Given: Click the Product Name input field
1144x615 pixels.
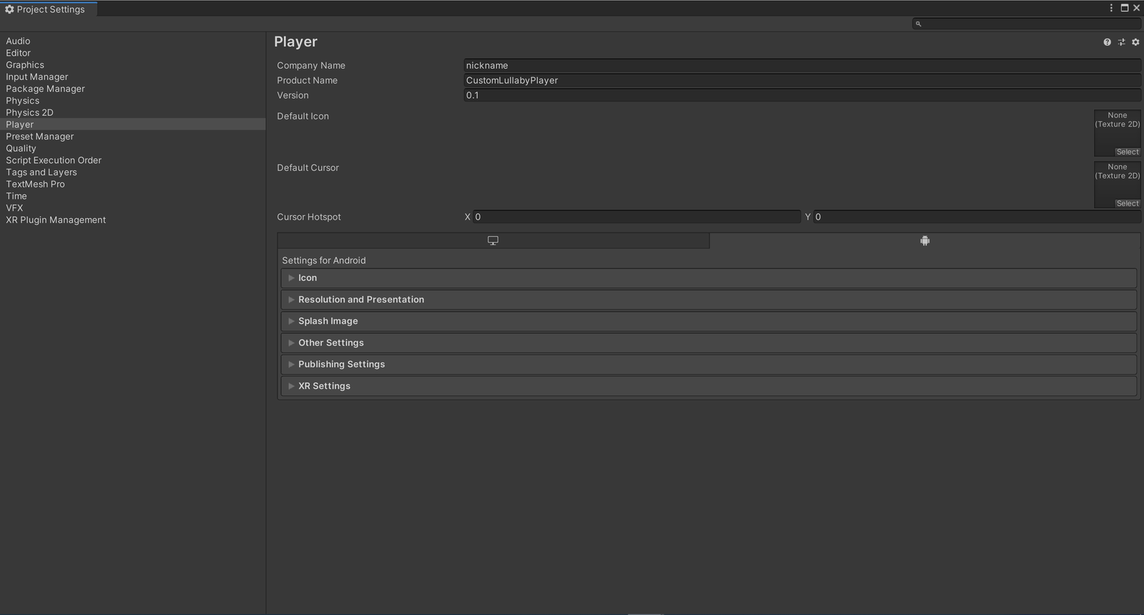Looking at the screenshot, I should pos(802,80).
